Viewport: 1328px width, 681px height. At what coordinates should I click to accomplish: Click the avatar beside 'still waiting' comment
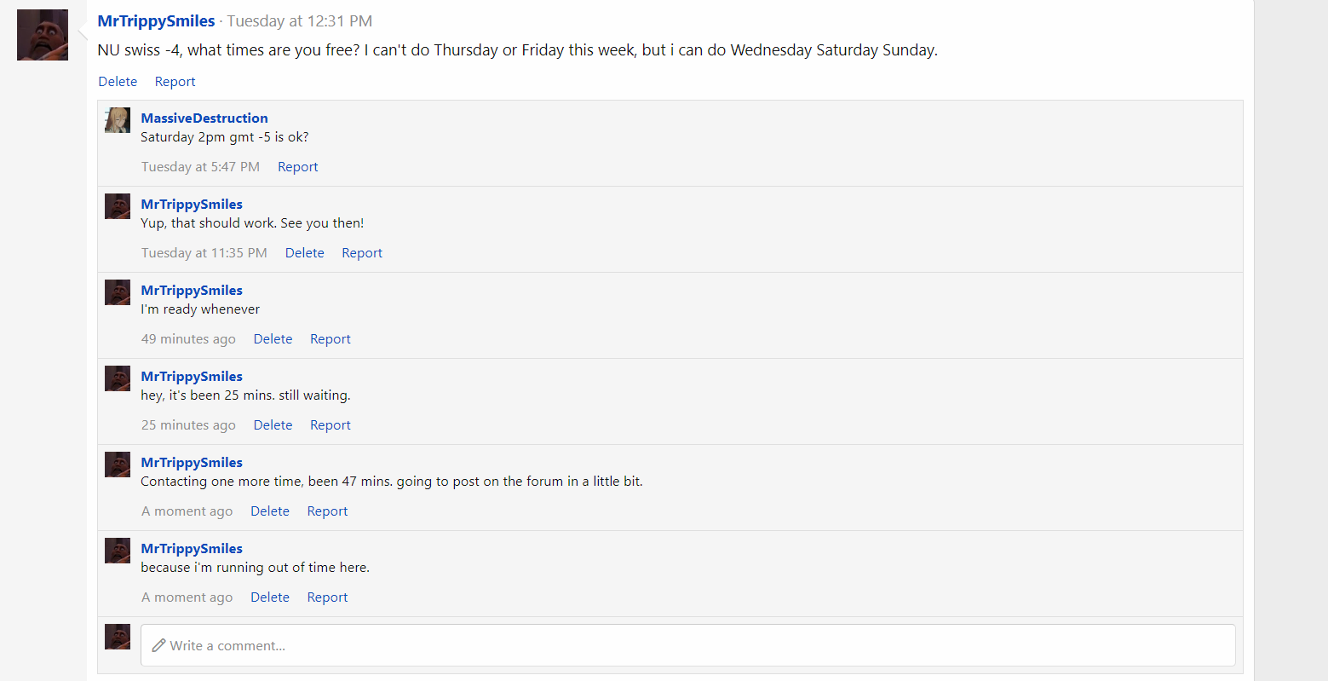(x=118, y=378)
